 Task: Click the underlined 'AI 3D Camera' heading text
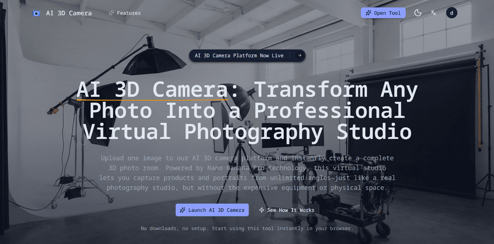(153, 89)
